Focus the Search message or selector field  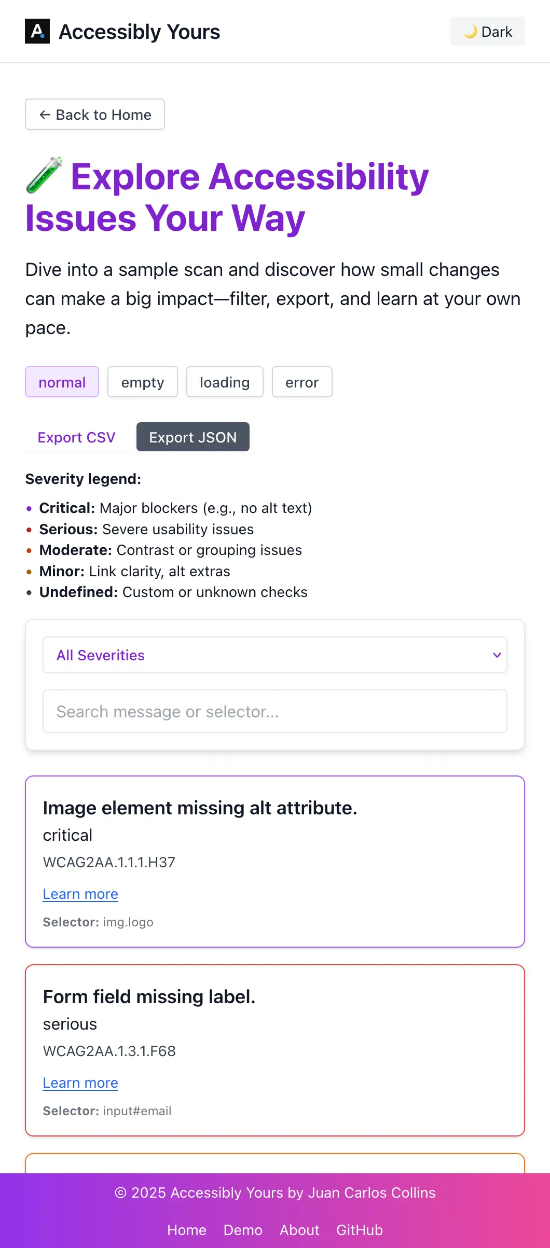pyautogui.click(x=274, y=712)
